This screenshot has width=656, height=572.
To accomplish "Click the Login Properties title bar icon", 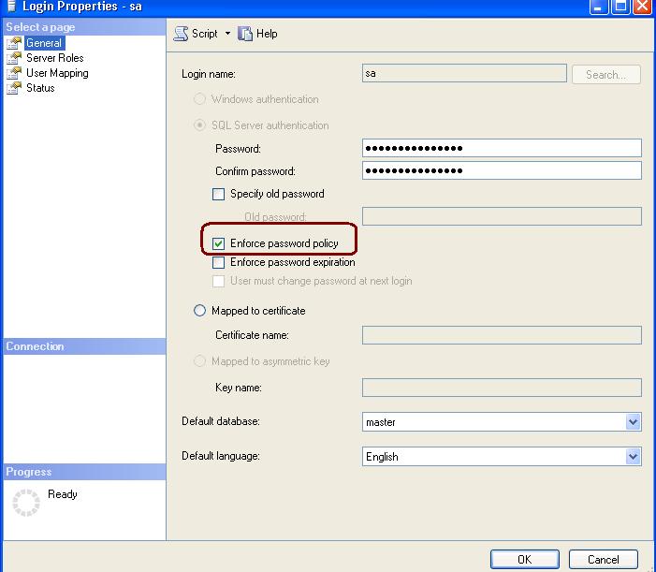I will (9, 7).
